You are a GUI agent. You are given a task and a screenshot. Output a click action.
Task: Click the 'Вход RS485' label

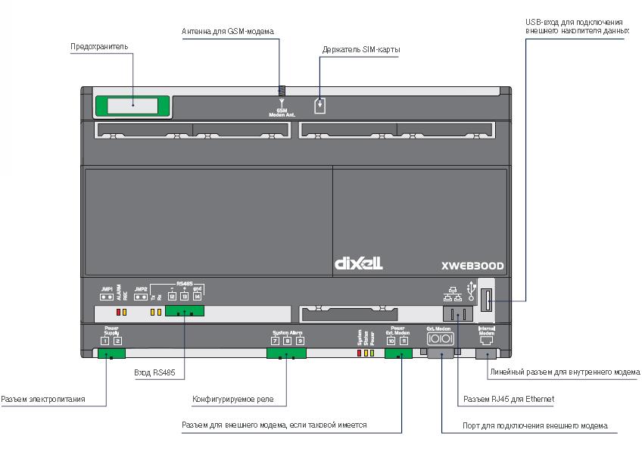pos(154,372)
